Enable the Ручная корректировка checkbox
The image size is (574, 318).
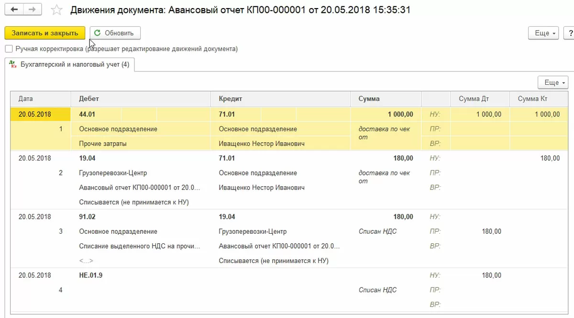9,49
